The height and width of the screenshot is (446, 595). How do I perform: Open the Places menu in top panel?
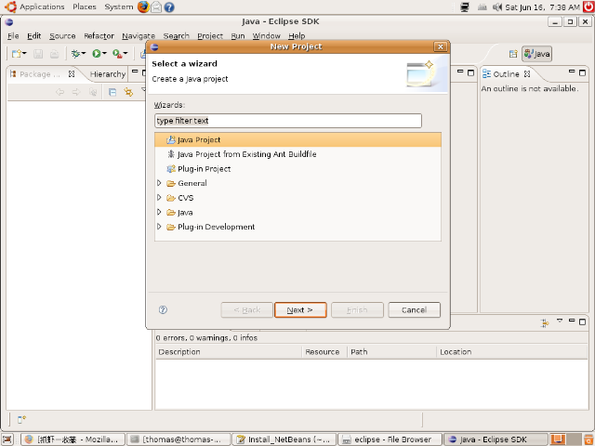coord(85,7)
